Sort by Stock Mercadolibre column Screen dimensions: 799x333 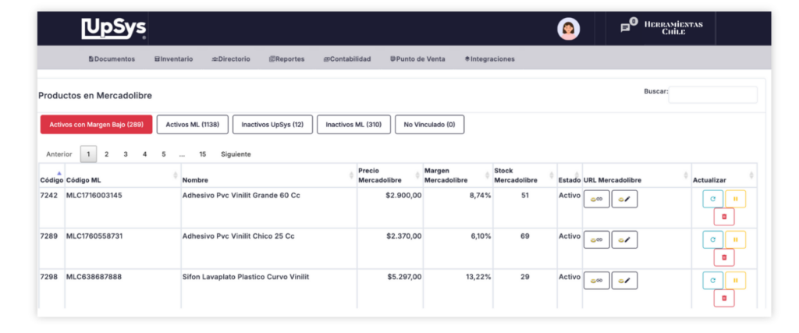pyautogui.click(x=523, y=175)
